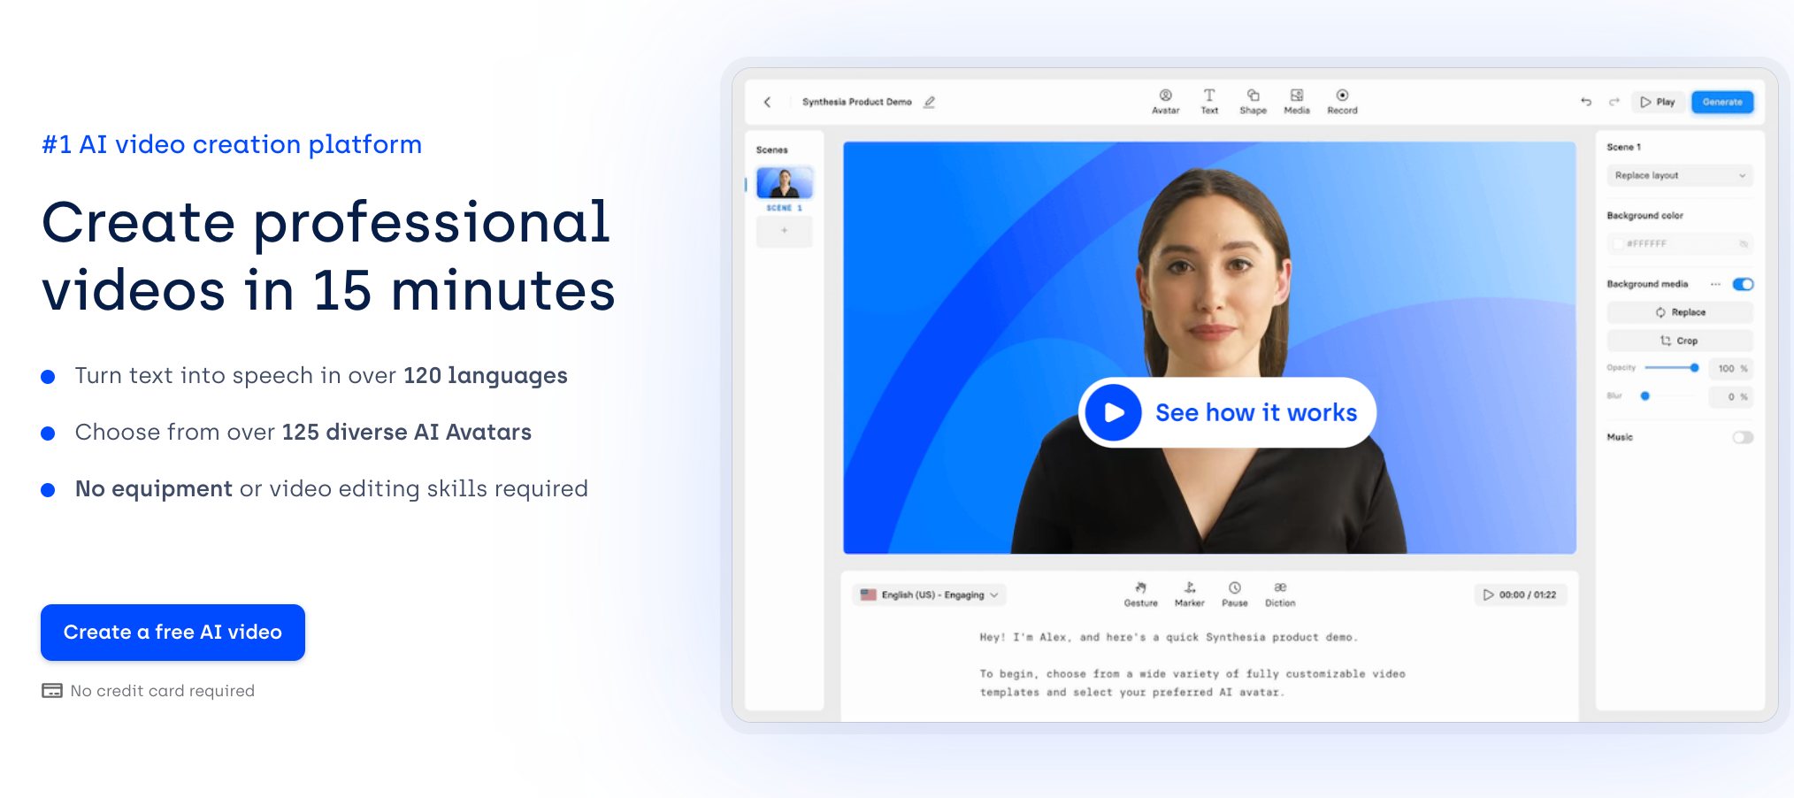Click the redo arrow
The height and width of the screenshot is (798, 1794).
point(1614,102)
